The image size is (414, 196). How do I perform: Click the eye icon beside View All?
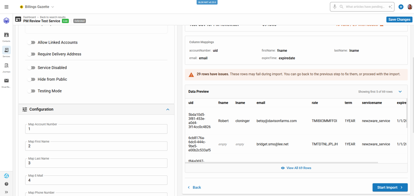point(283,168)
